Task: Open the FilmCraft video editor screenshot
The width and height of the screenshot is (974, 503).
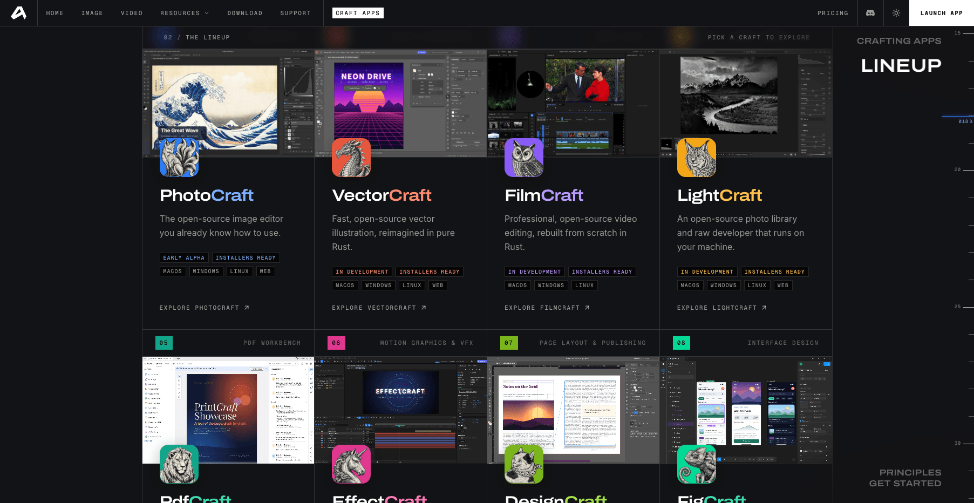Action: [x=574, y=103]
